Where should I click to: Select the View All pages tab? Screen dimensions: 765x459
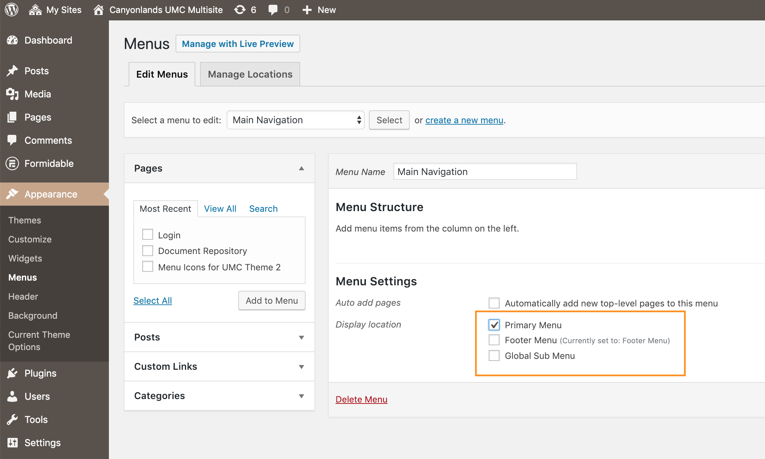pyautogui.click(x=220, y=209)
